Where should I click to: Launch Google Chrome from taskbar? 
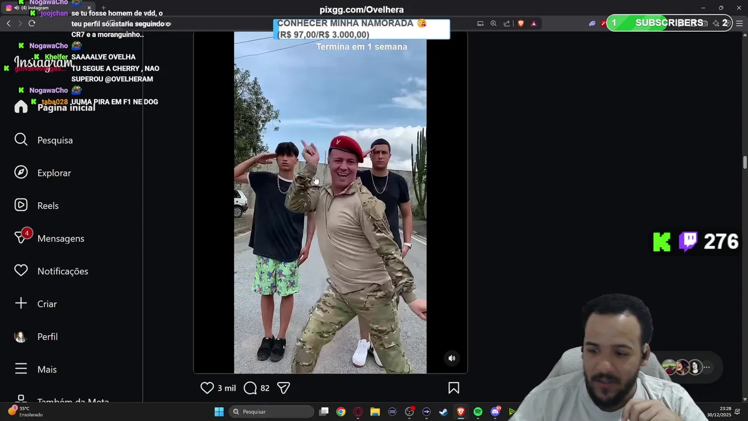[341, 412]
